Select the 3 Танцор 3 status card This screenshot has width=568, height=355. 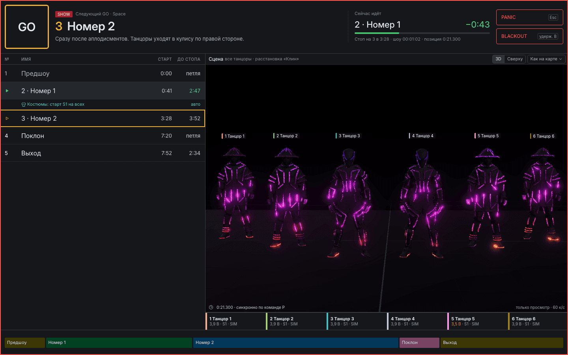click(x=357, y=321)
